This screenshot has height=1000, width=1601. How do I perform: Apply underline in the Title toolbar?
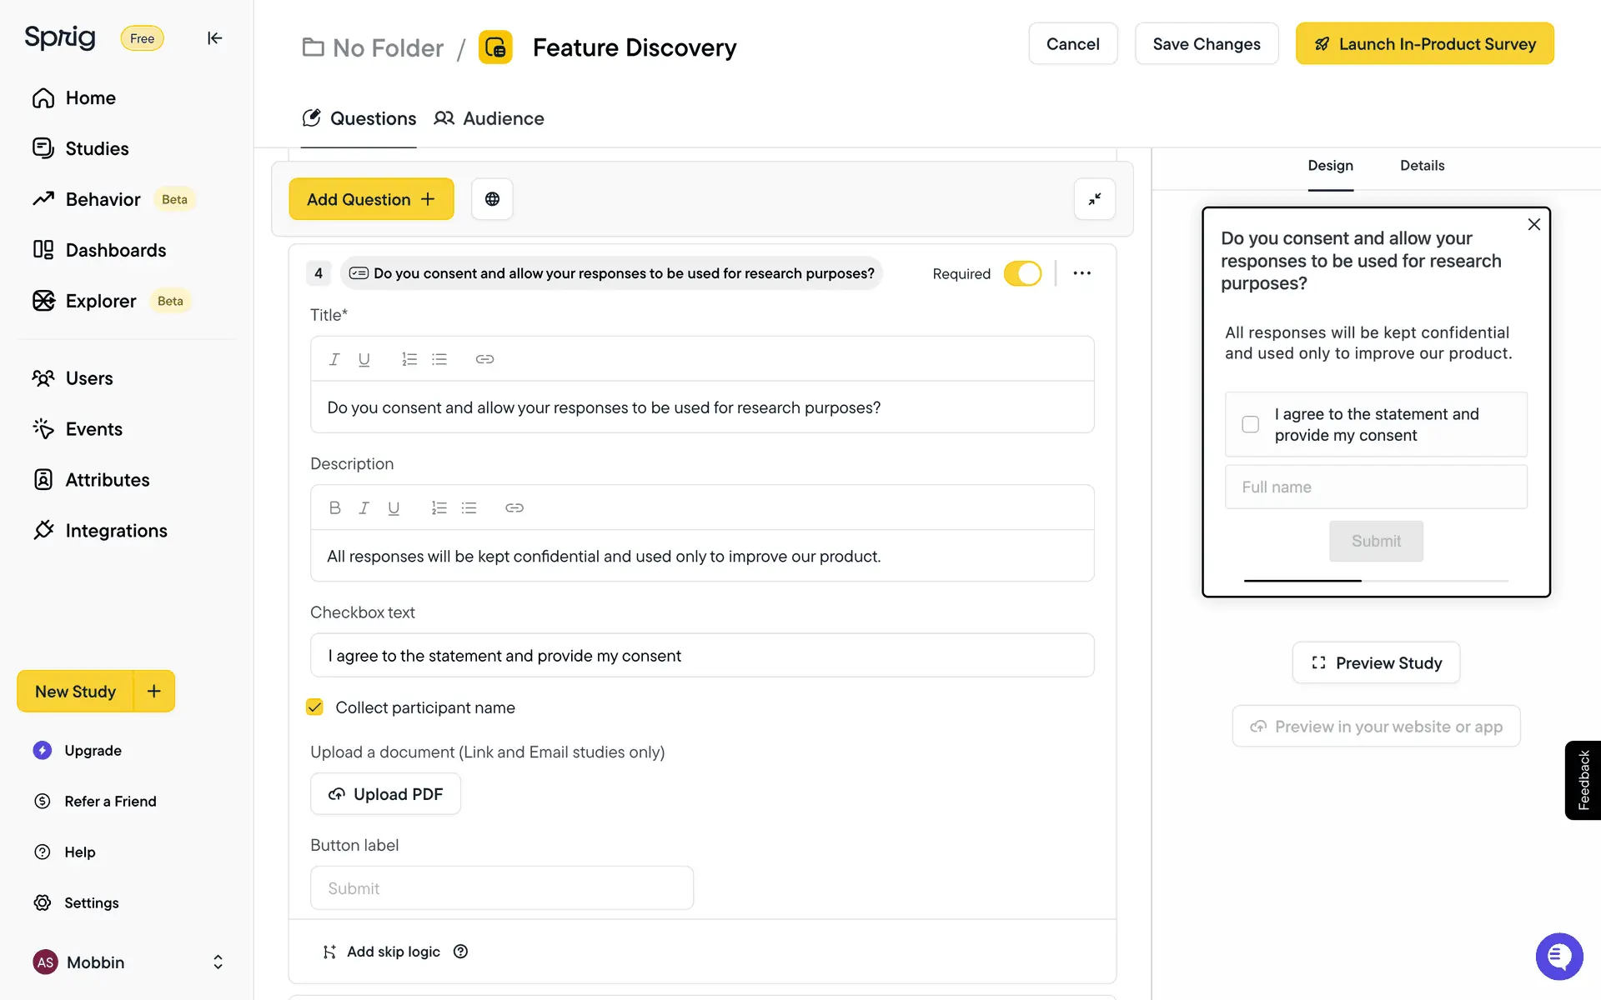click(364, 359)
